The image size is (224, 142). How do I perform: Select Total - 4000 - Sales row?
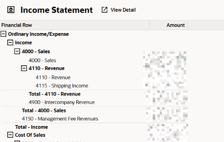[44, 111]
